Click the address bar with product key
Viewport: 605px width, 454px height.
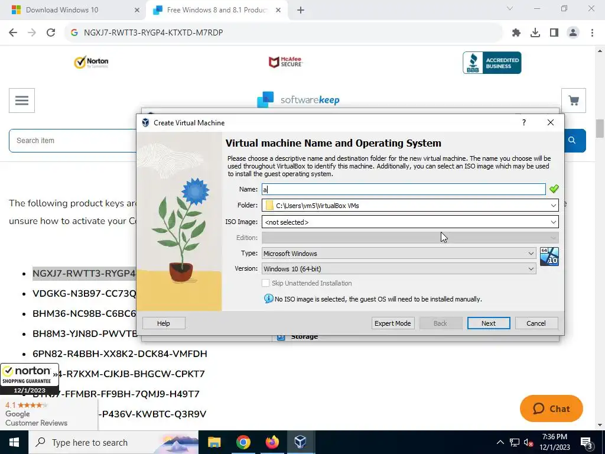(284, 33)
